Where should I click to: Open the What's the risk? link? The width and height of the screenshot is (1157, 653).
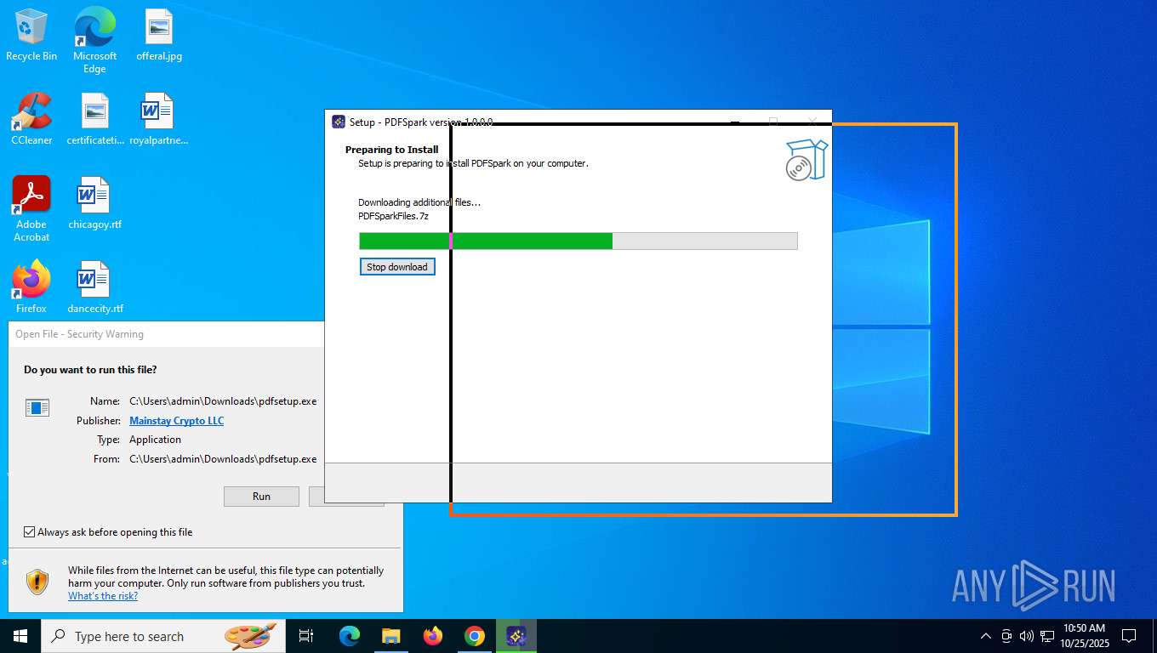[x=103, y=596]
